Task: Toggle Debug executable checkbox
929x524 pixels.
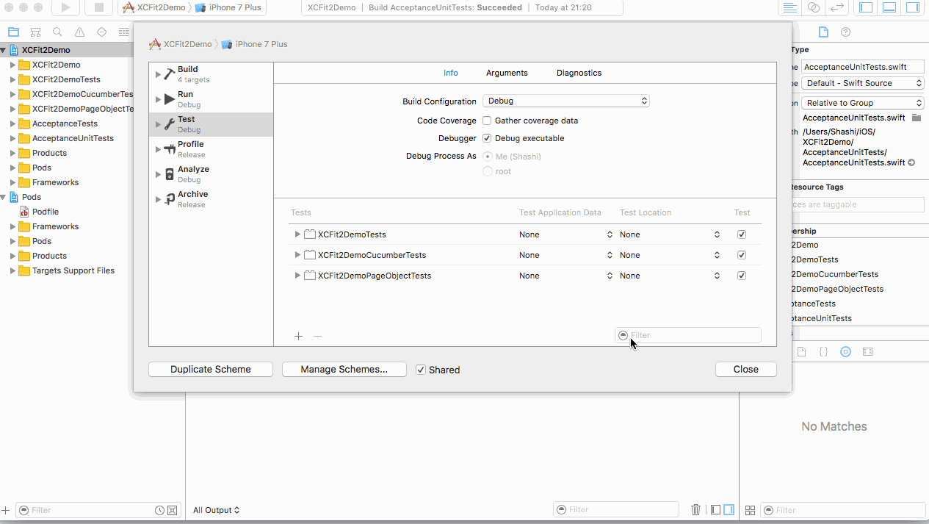Action: pos(487,138)
